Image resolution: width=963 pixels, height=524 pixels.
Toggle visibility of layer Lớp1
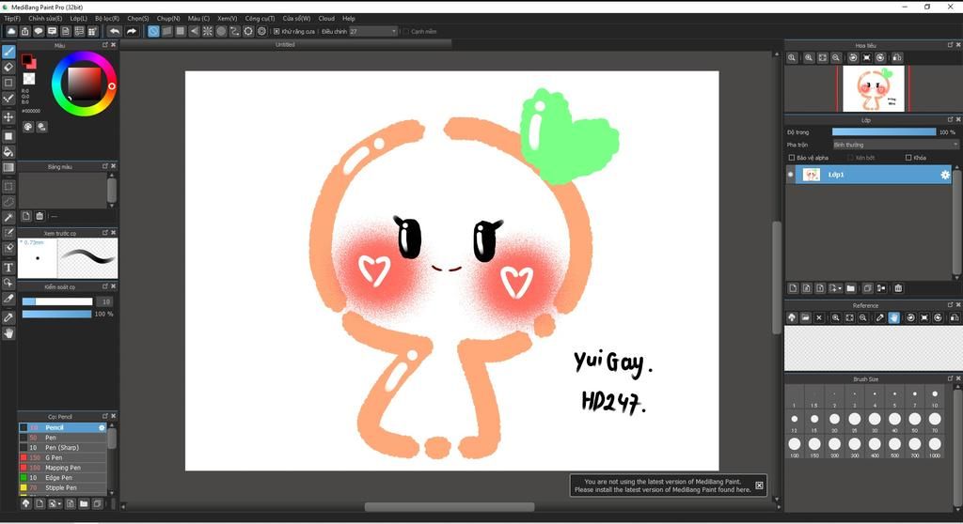click(790, 175)
